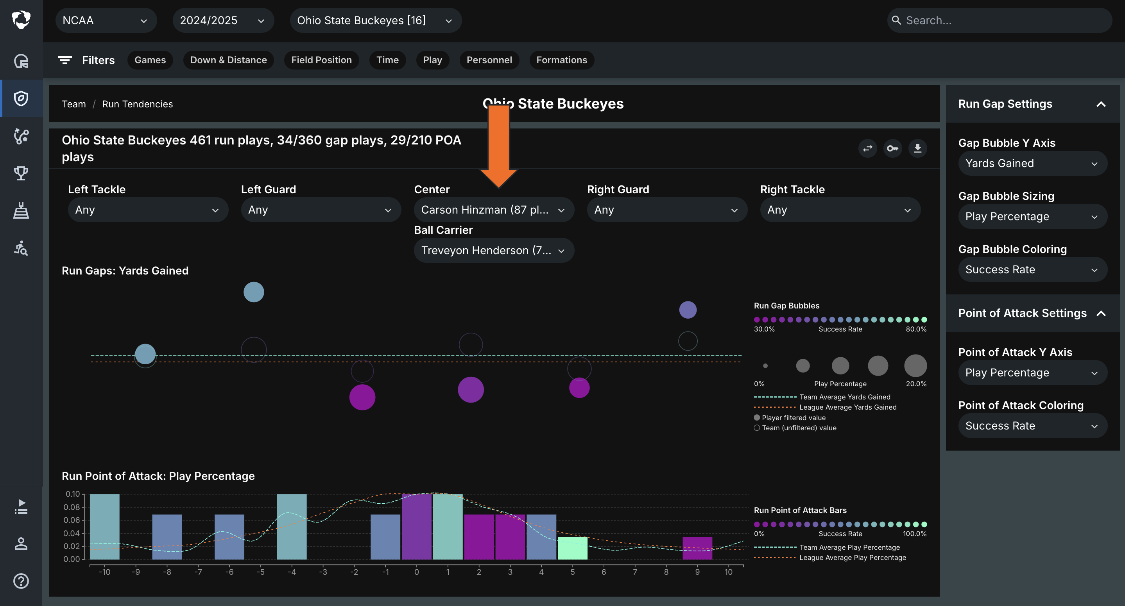
Task: Open the Games filter
Action: [x=150, y=60]
